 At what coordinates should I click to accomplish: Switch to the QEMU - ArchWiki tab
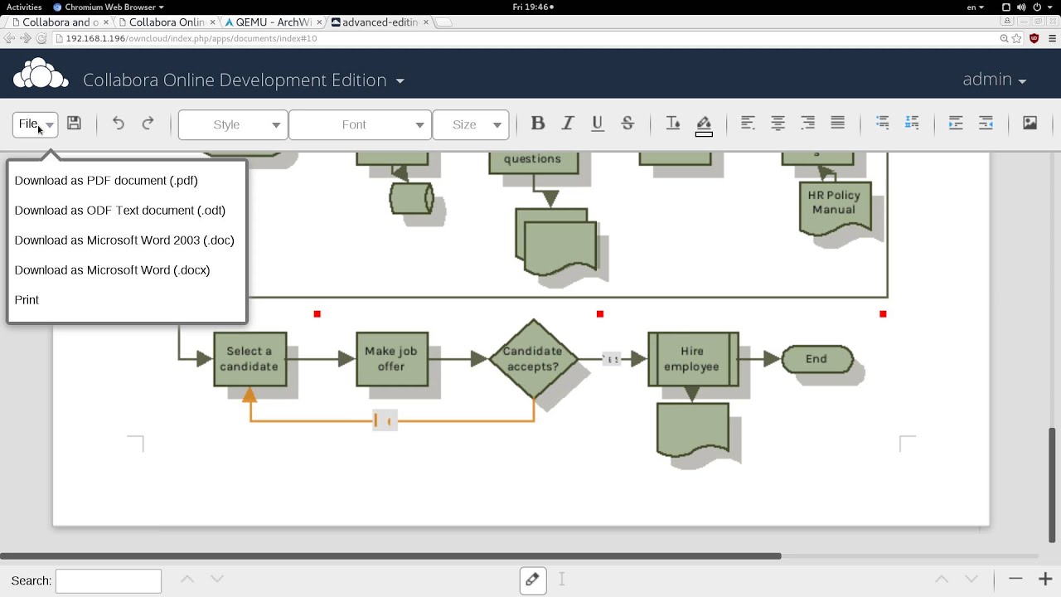pos(273,22)
